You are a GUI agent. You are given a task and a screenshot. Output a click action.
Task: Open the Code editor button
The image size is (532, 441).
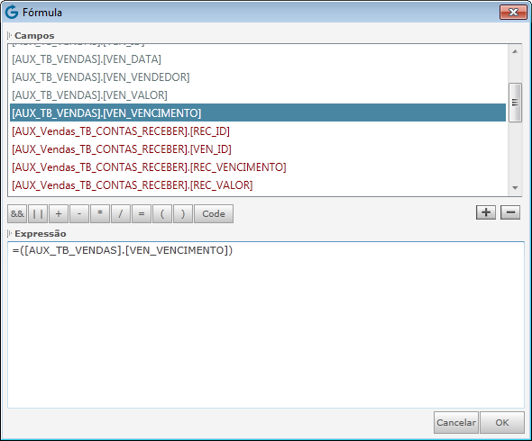pos(214,213)
